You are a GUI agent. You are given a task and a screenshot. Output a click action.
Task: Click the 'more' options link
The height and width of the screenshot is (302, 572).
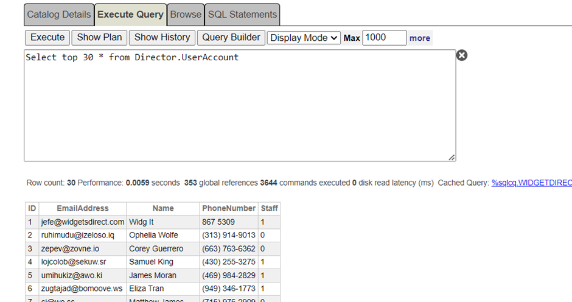point(420,38)
